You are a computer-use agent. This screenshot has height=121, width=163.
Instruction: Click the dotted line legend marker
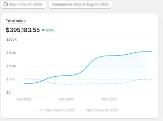(x=82, y=110)
